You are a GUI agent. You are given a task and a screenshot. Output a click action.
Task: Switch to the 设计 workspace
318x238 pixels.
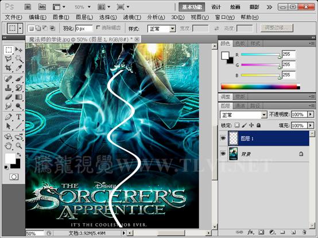(216, 7)
